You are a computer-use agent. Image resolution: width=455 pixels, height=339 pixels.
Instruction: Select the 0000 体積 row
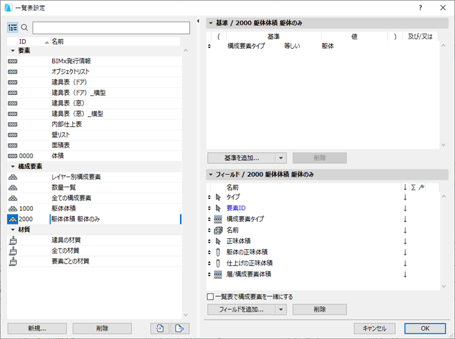pyautogui.click(x=94, y=156)
